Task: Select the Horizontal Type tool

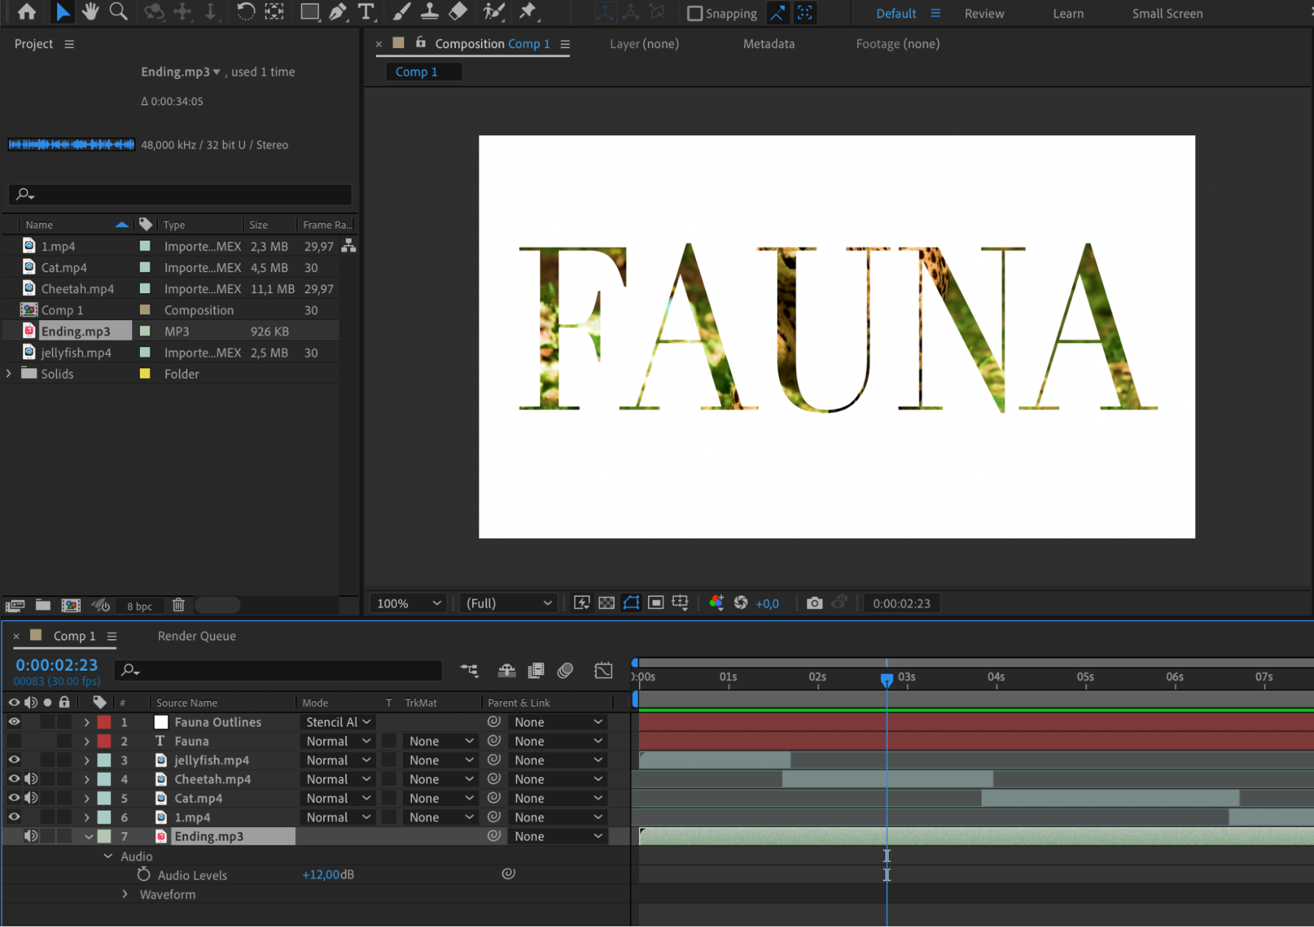Action: pyautogui.click(x=366, y=11)
